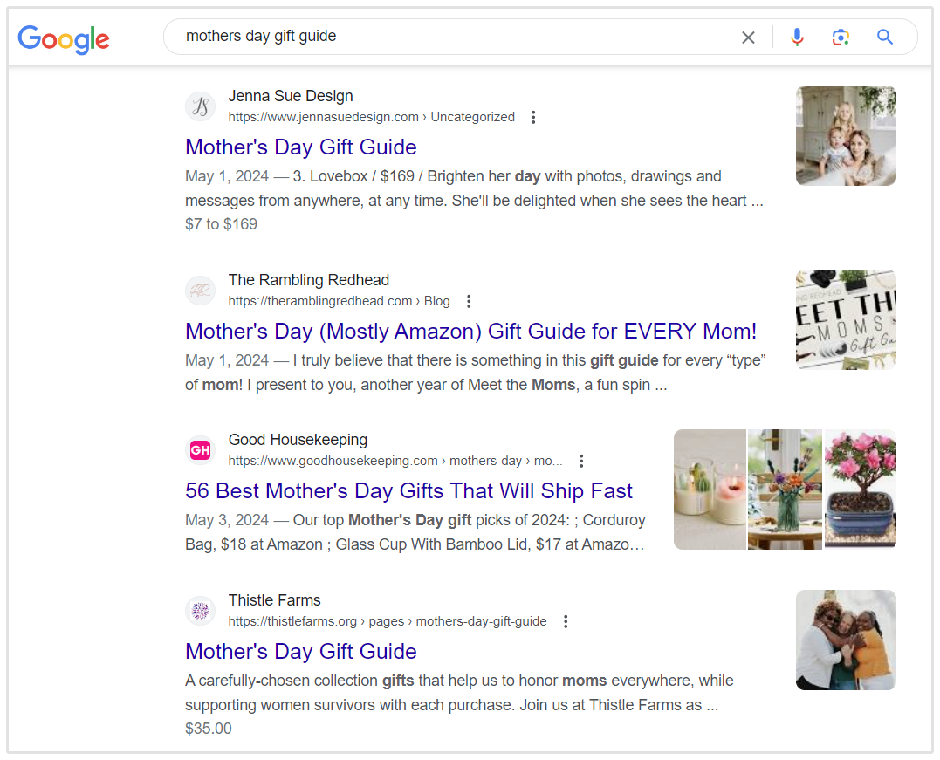This screenshot has height=760, width=940.
Task: Click the Jenna Sue Design family photo thumbnail
Action: click(846, 135)
